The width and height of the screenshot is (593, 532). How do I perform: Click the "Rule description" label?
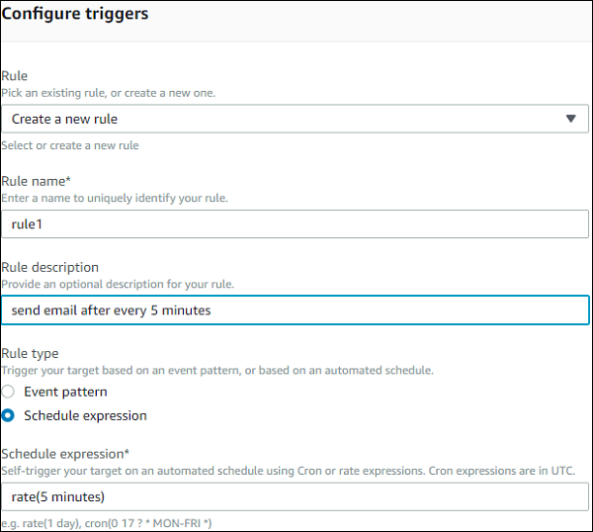50,267
